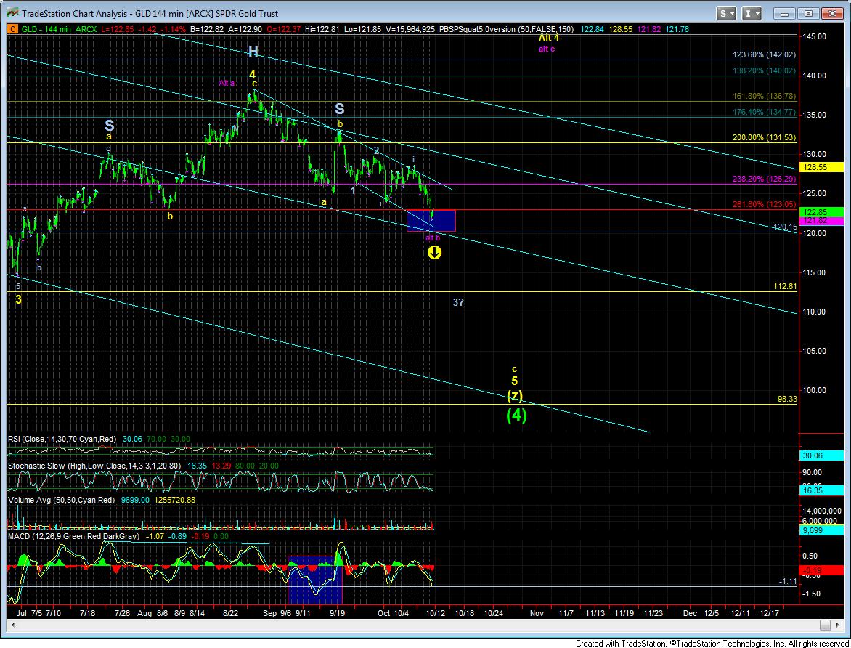
Task: Click the TradeStation chart icon in title bar
Action: [12, 14]
